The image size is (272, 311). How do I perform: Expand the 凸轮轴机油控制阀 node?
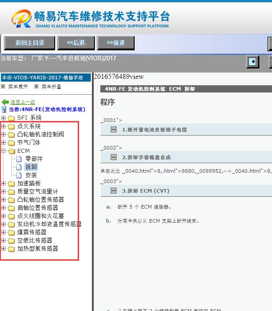(3, 134)
